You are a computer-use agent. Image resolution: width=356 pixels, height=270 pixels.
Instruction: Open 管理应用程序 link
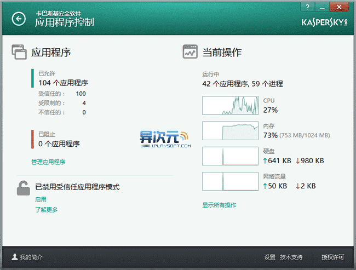click(48, 162)
